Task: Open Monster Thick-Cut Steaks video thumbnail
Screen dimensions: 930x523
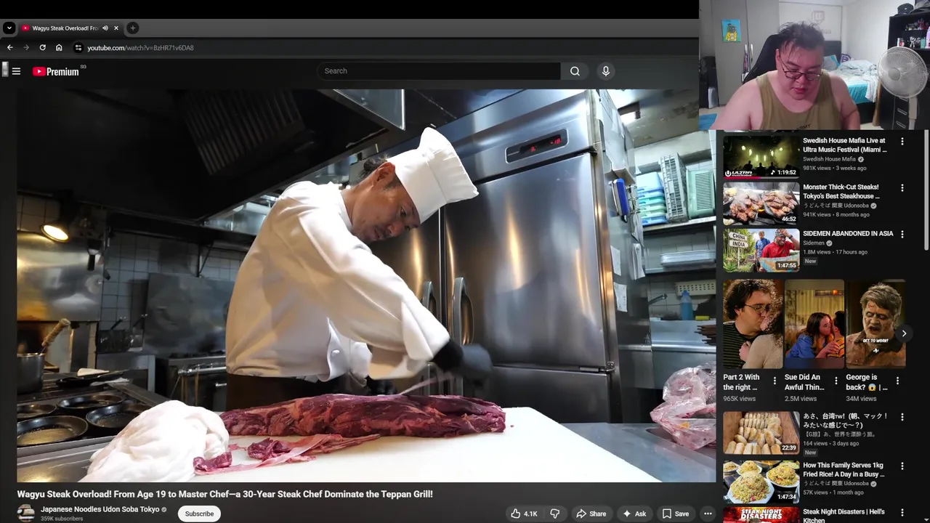Action: (761, 203)
